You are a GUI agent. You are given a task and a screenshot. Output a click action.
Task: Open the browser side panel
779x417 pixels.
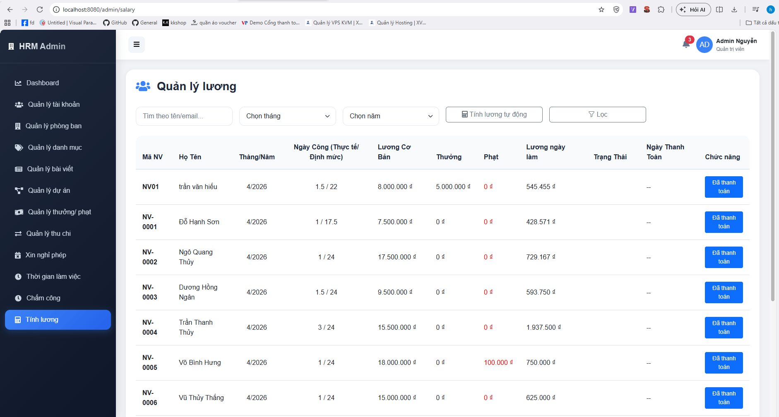pos(719,10)
